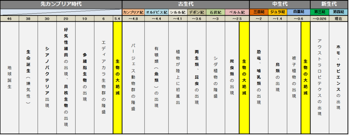Viewport: 349px width, 135px height.
Task: Select the ～4.1 age cell
Action: click(x=178, y=19)
